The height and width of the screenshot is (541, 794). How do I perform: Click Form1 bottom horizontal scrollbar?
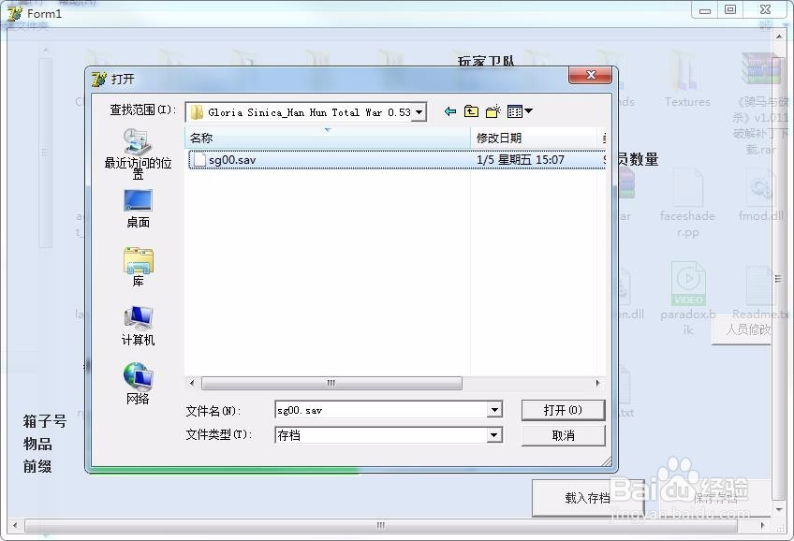[381, 525]
